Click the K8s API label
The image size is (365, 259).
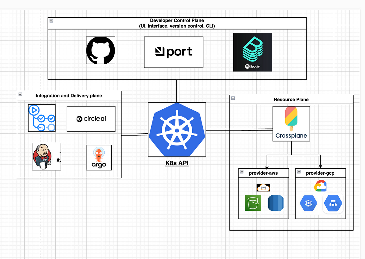tap(177, 163)
